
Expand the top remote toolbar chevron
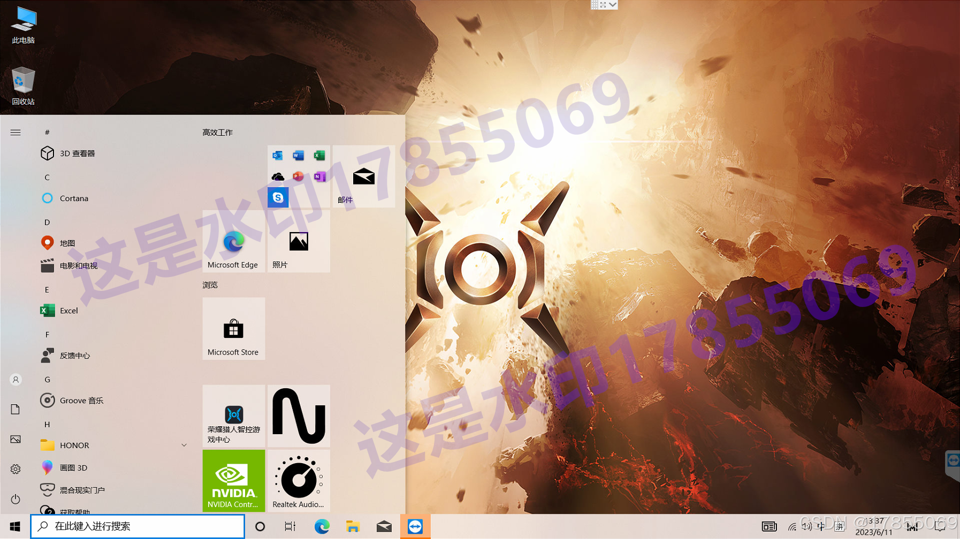click(x=613, y=5)
